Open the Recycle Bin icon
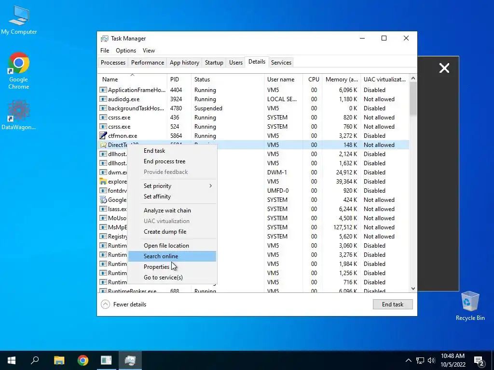The height and width of the screenshot is (370, 494). pos(470,306)
